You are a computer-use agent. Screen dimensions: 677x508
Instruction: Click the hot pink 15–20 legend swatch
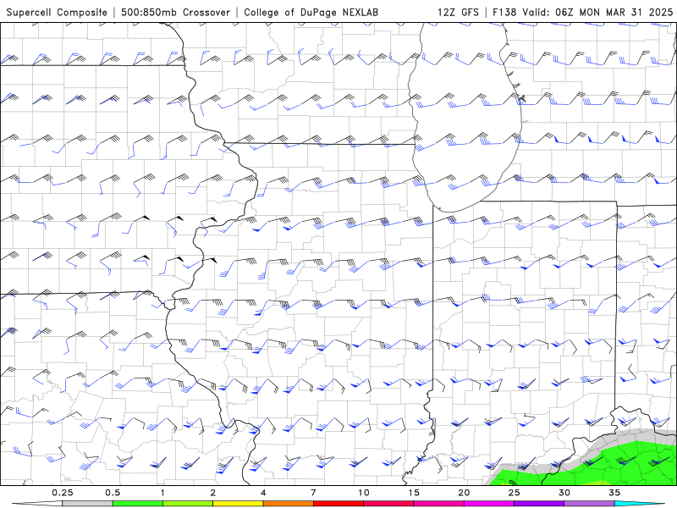point(438,504)
